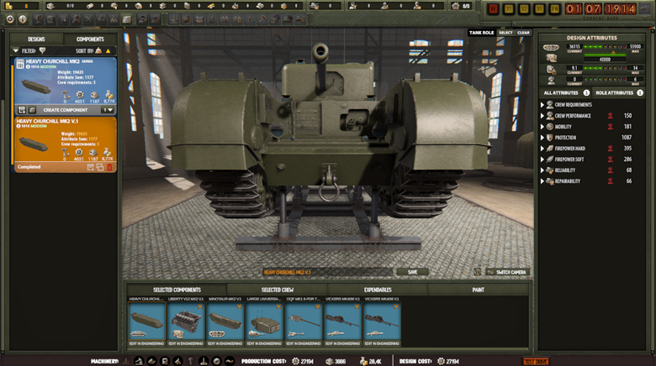Remove the OQF MK1 6-PDR gun with its X
Viewport: 656px width, 366px height.
tap(318, 306)
